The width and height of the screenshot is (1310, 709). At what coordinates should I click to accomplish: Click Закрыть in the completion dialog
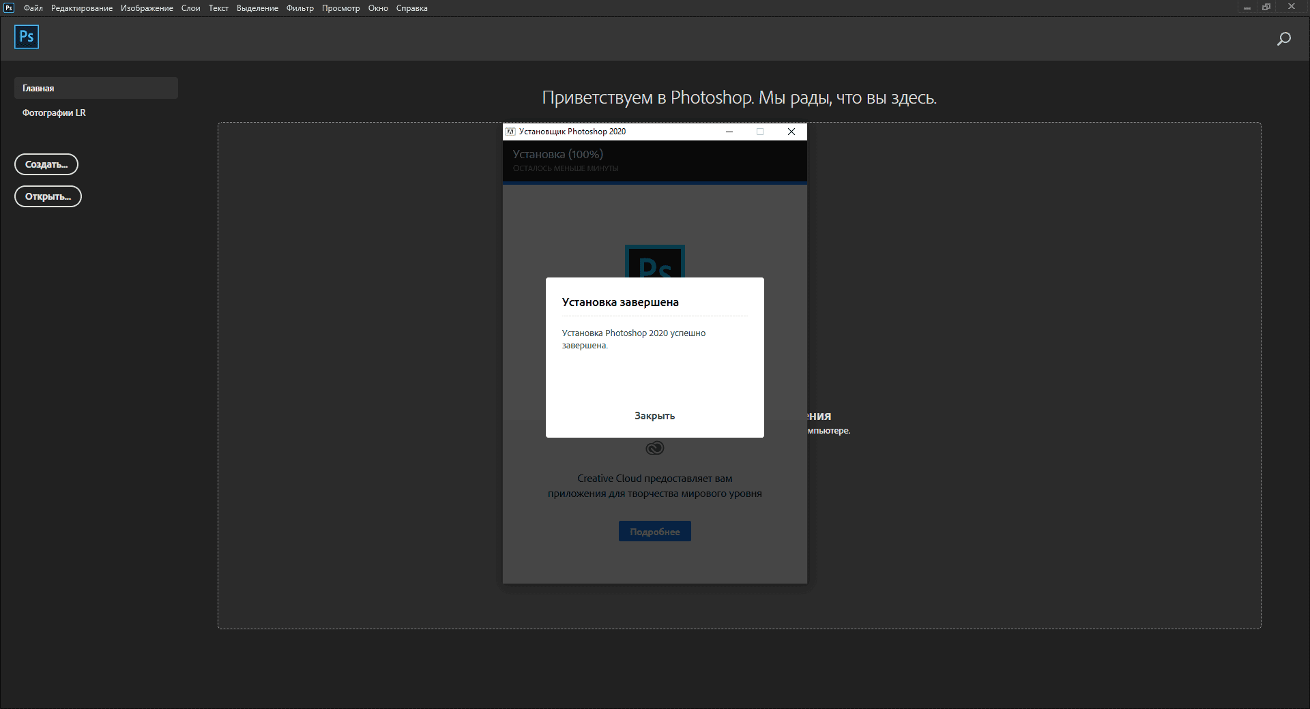(654, 416)
